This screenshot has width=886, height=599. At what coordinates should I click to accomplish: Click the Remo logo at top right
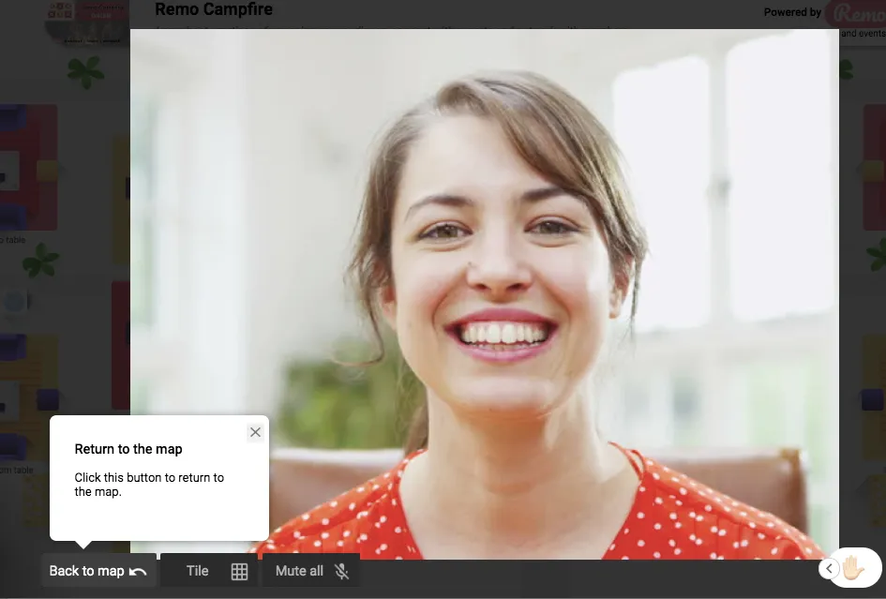857,13
